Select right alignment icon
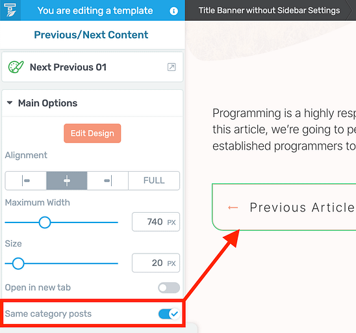356x333 pixels. (108, 181)
